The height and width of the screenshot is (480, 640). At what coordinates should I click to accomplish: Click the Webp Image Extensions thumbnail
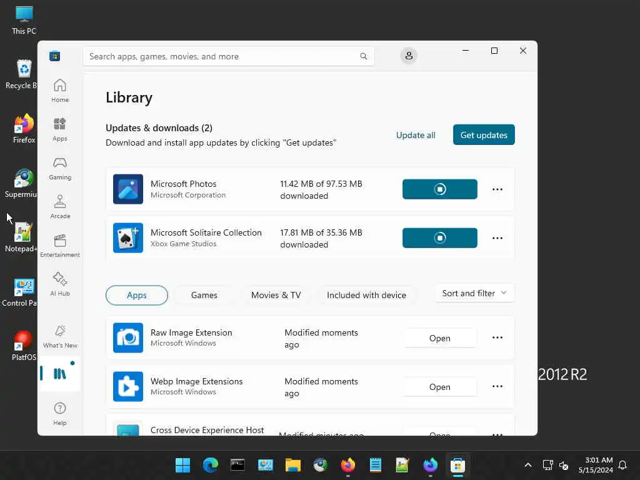pyautogui.click(x=127, y=386)
